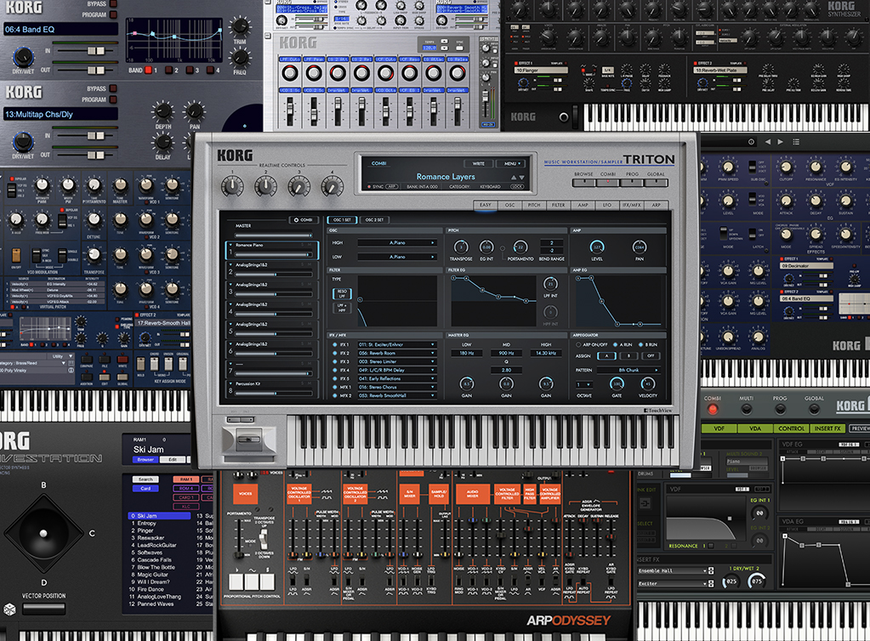Open IFX 2 Reverb Room effect dropdown

[396, 353]
